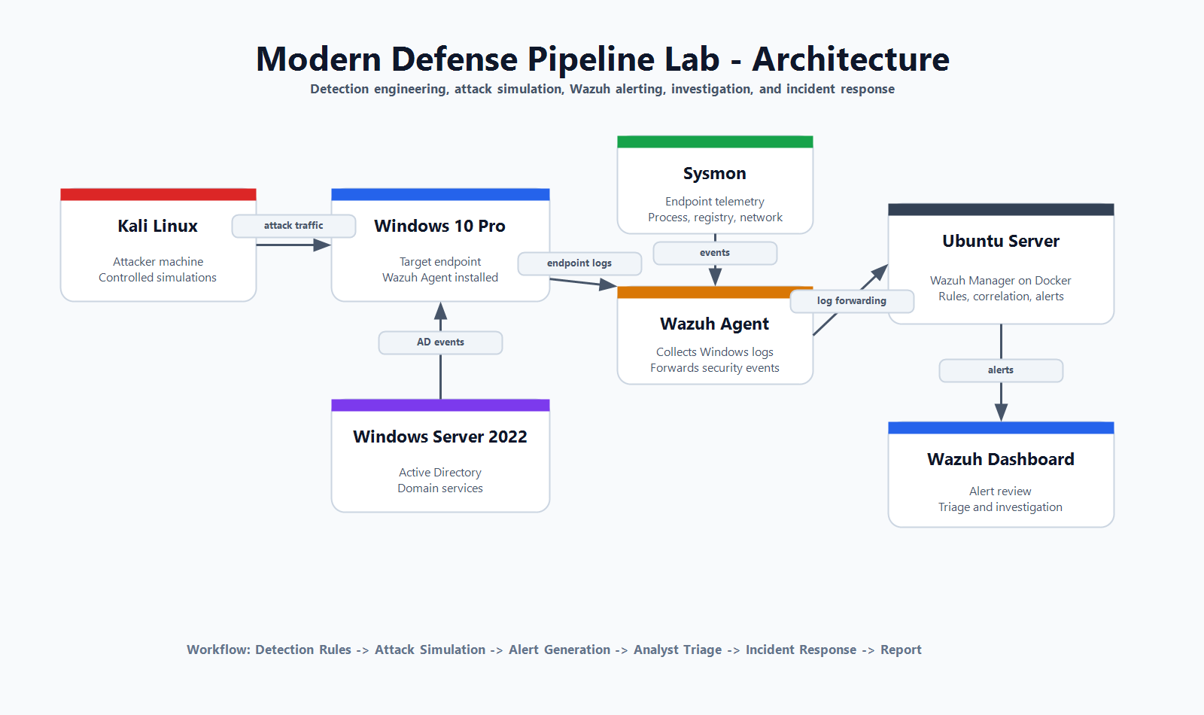Click the "AD events" arrow label
The width and height of the screenshot is (1204, 715).
tap(440, 342)
